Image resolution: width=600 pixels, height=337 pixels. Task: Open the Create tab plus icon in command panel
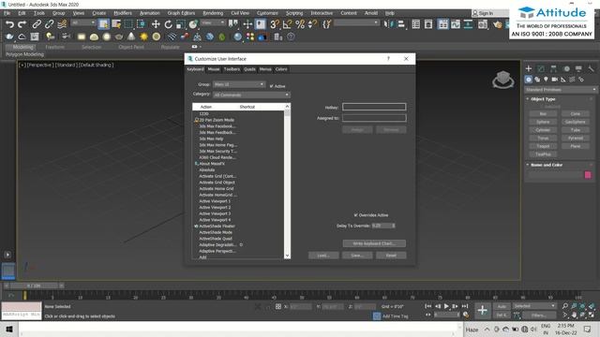point(529,68)
